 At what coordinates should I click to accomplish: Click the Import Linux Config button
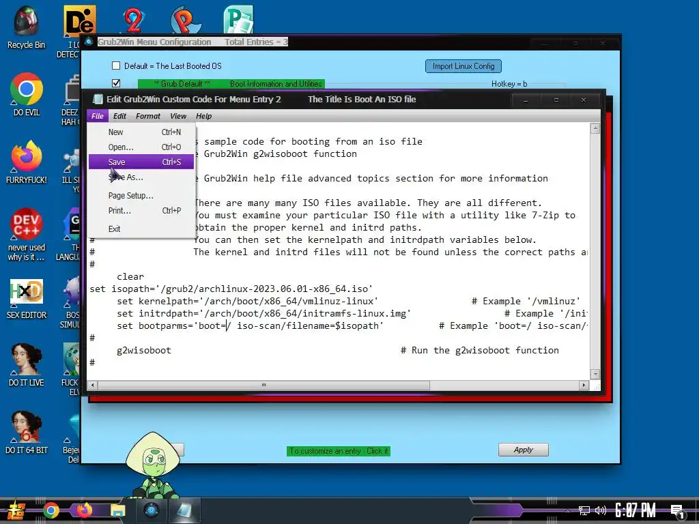(x=463, y=66)
